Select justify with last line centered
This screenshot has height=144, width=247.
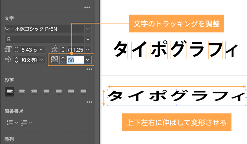point(59,92)
